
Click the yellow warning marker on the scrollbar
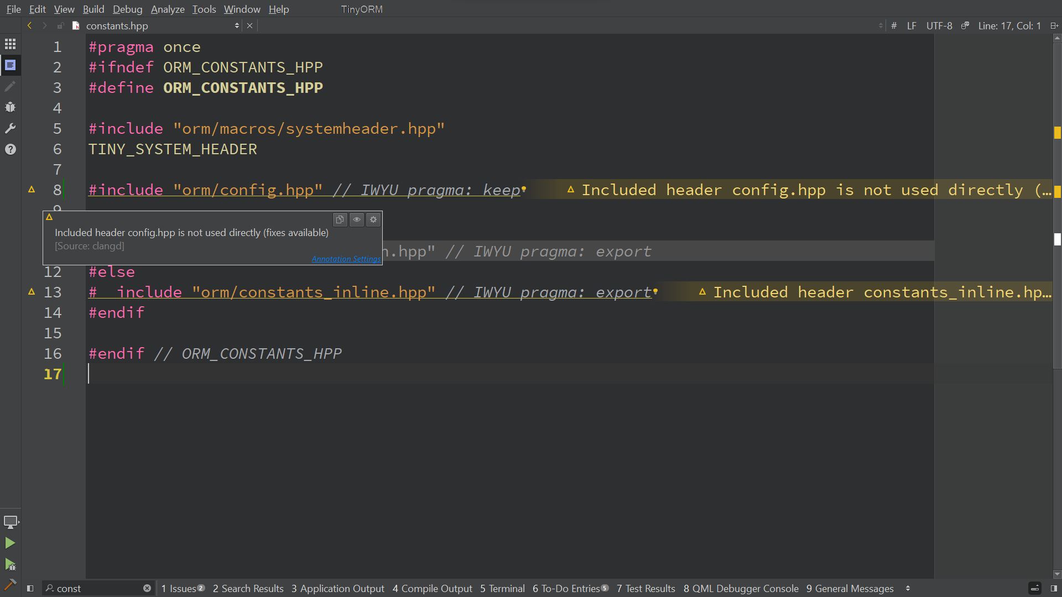coord(1057,133)
